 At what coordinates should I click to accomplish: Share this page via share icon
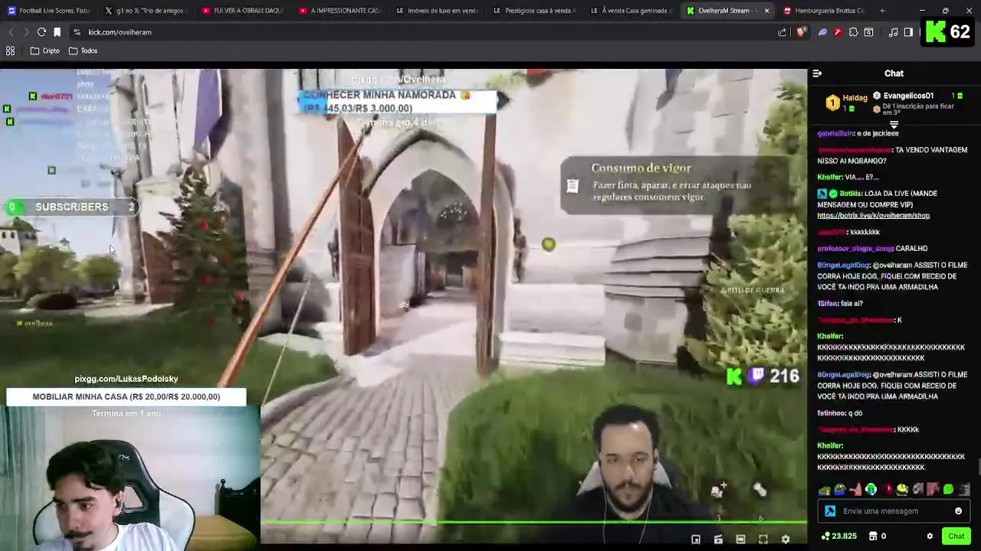tap(783, 32)
